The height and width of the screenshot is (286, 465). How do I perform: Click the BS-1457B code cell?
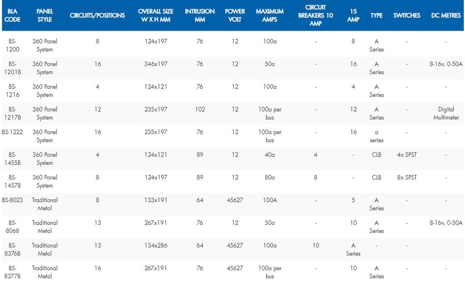click(x=12, y=182)
